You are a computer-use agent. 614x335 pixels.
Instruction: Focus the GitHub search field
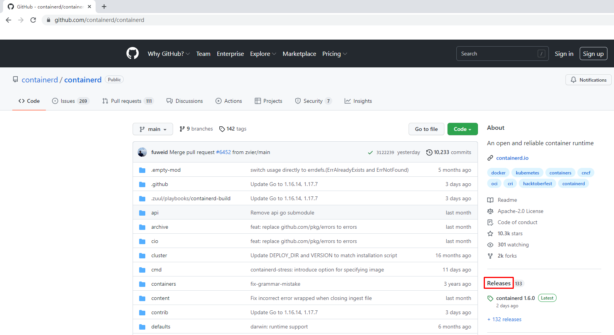coord(497,54)
